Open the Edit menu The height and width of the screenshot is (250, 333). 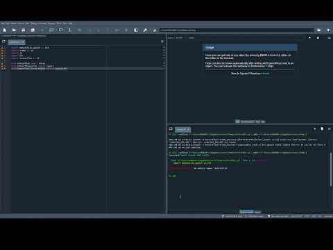[8, 24]
